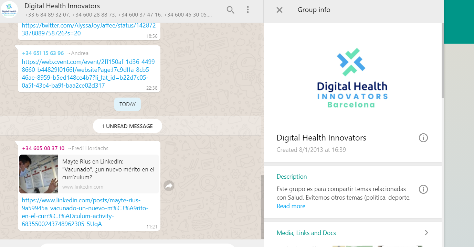
Task: Open the three-dot chat menu
Action: tap(248, 10)
